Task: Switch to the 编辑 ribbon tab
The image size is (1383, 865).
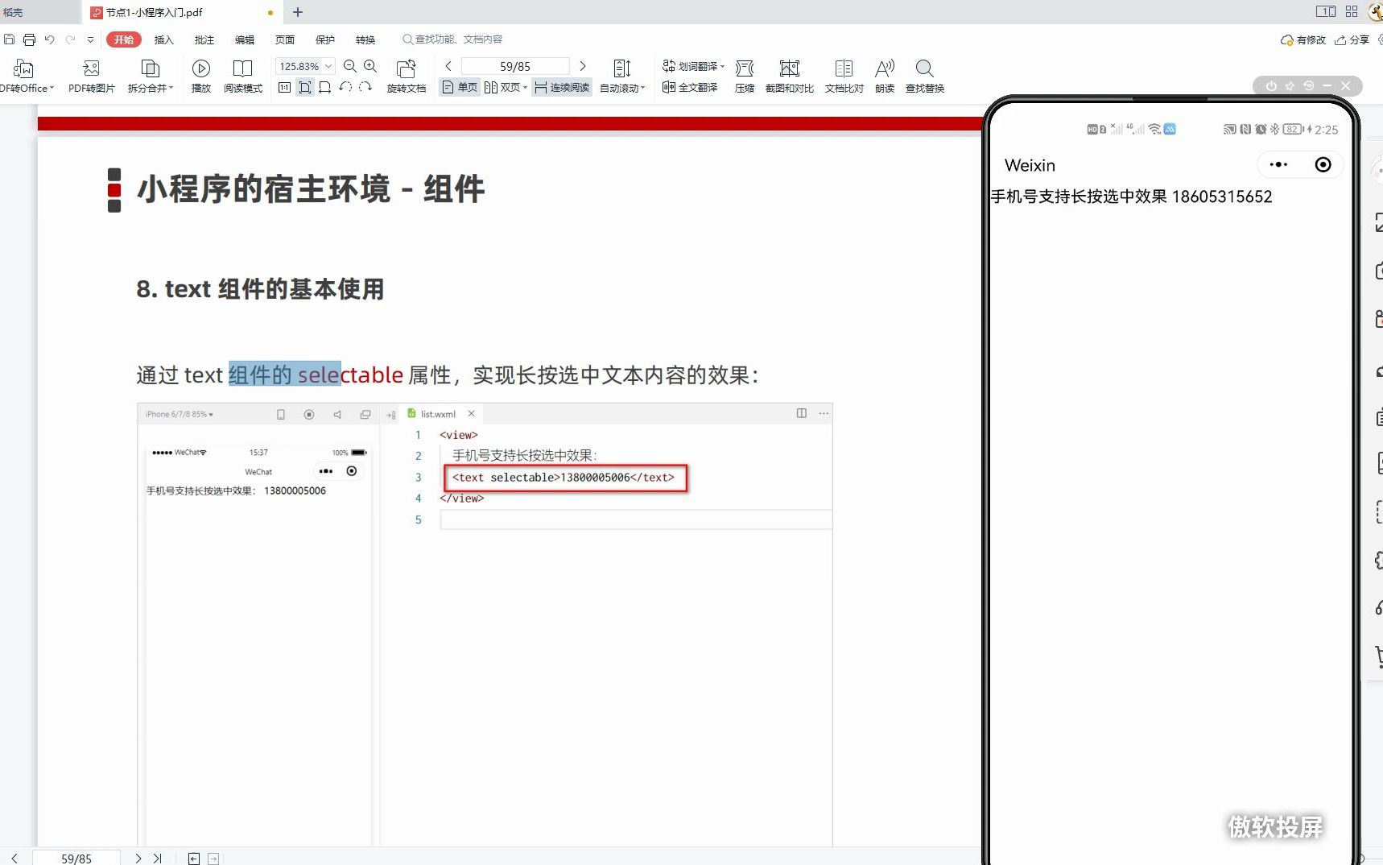Action: tap(245, 39)
